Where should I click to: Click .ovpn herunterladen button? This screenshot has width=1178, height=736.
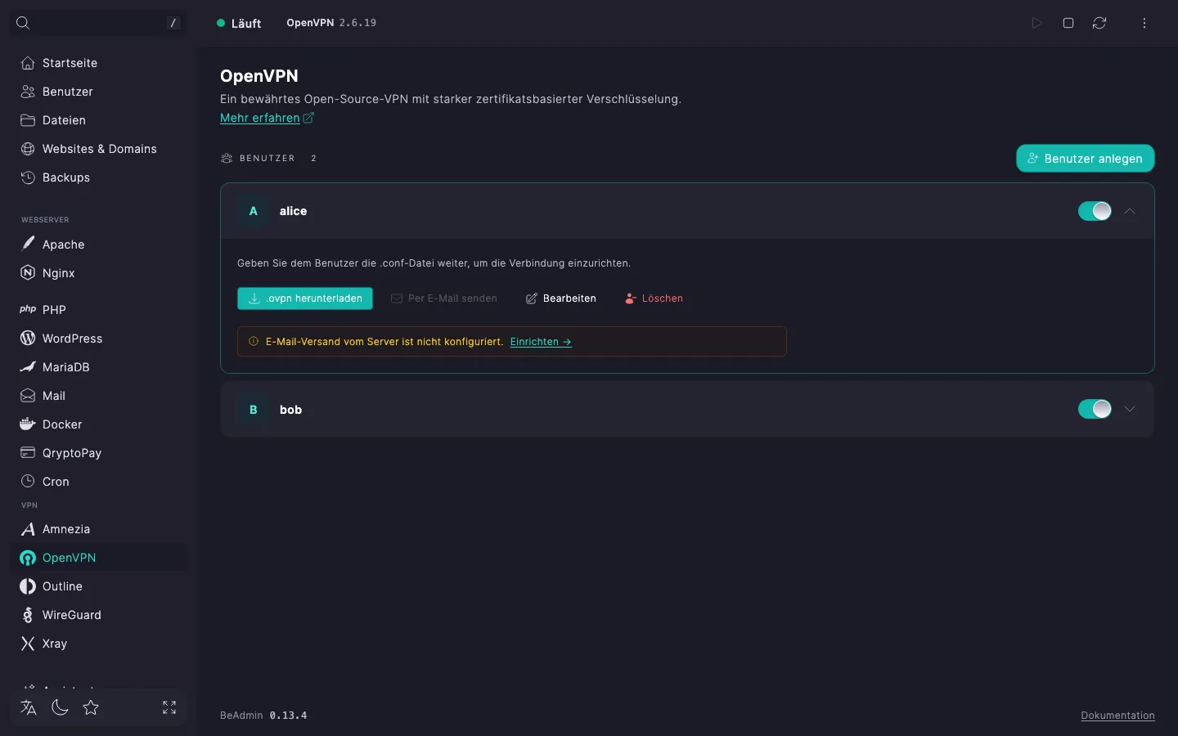(305, 298)
